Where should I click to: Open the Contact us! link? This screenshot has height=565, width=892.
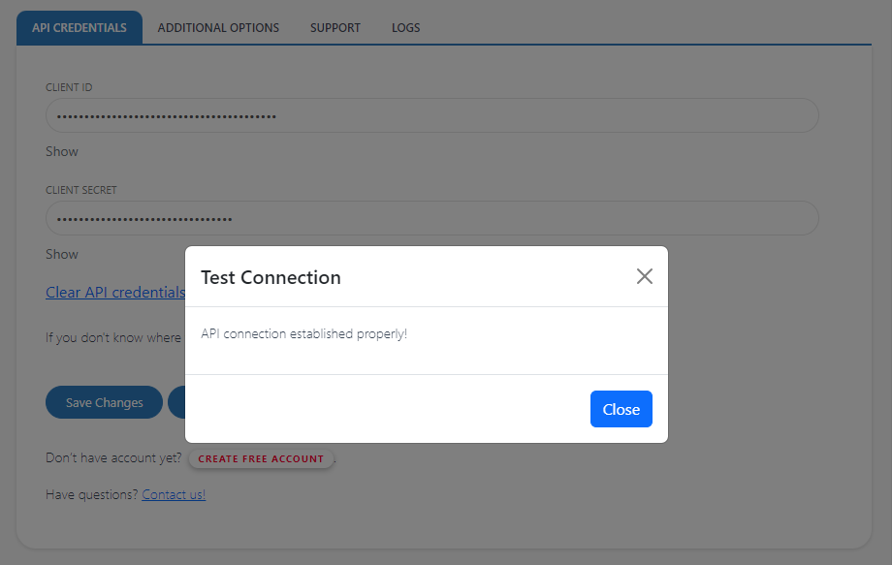coord(174,494)
